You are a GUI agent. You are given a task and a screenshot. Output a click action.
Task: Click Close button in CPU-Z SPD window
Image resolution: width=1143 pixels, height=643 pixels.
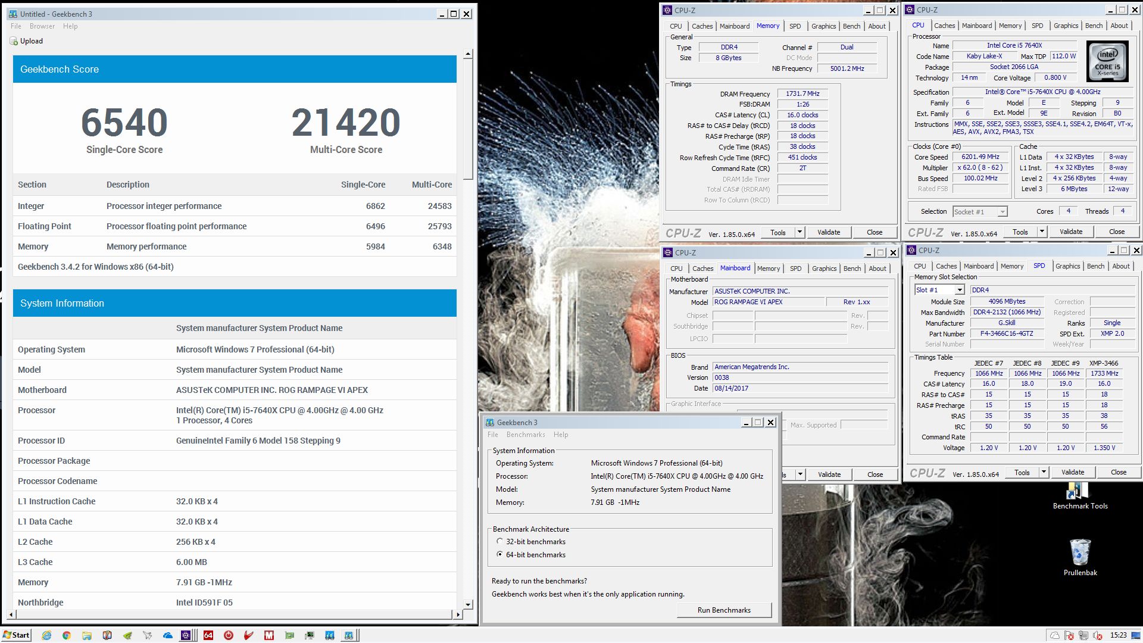tap(1119, 472)
